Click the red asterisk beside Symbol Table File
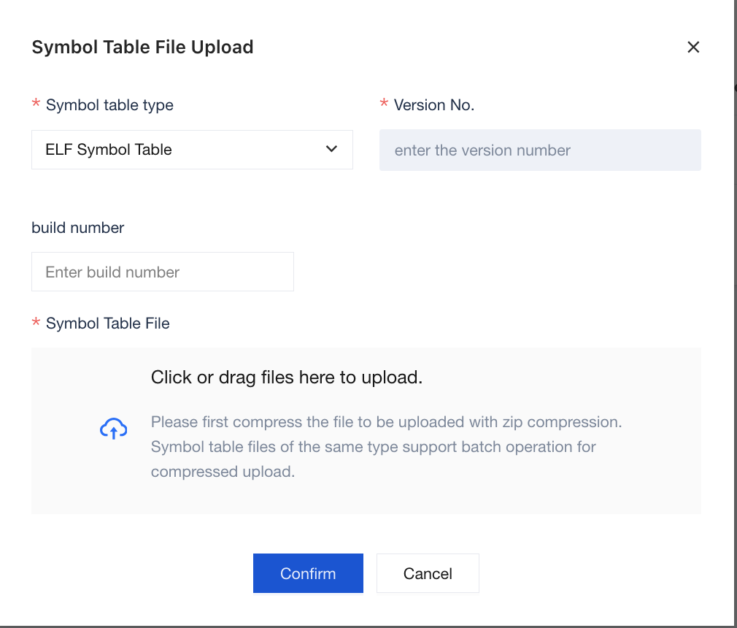737x628 pixels. point(36,322)
